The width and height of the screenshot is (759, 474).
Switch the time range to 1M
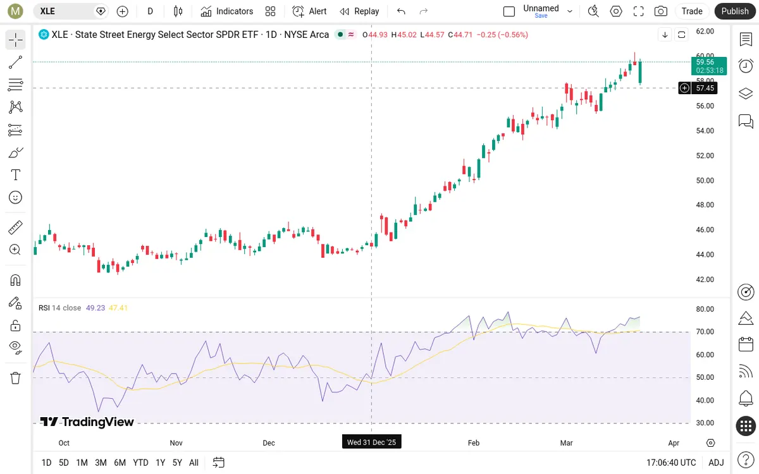[82, 463]
